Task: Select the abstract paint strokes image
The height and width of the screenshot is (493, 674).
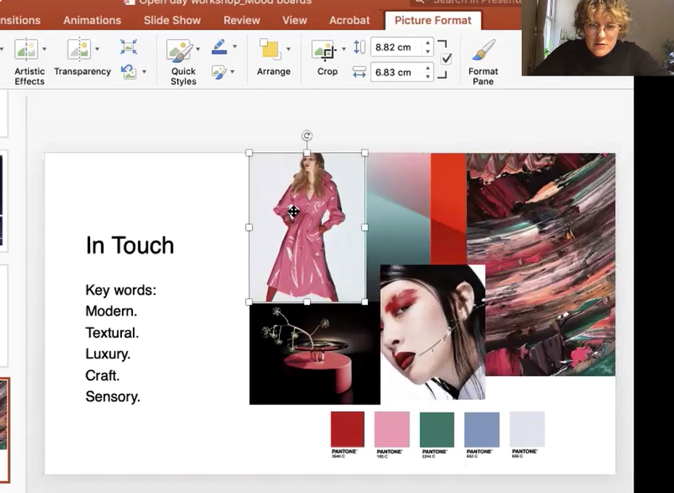Action: (541, 264)
